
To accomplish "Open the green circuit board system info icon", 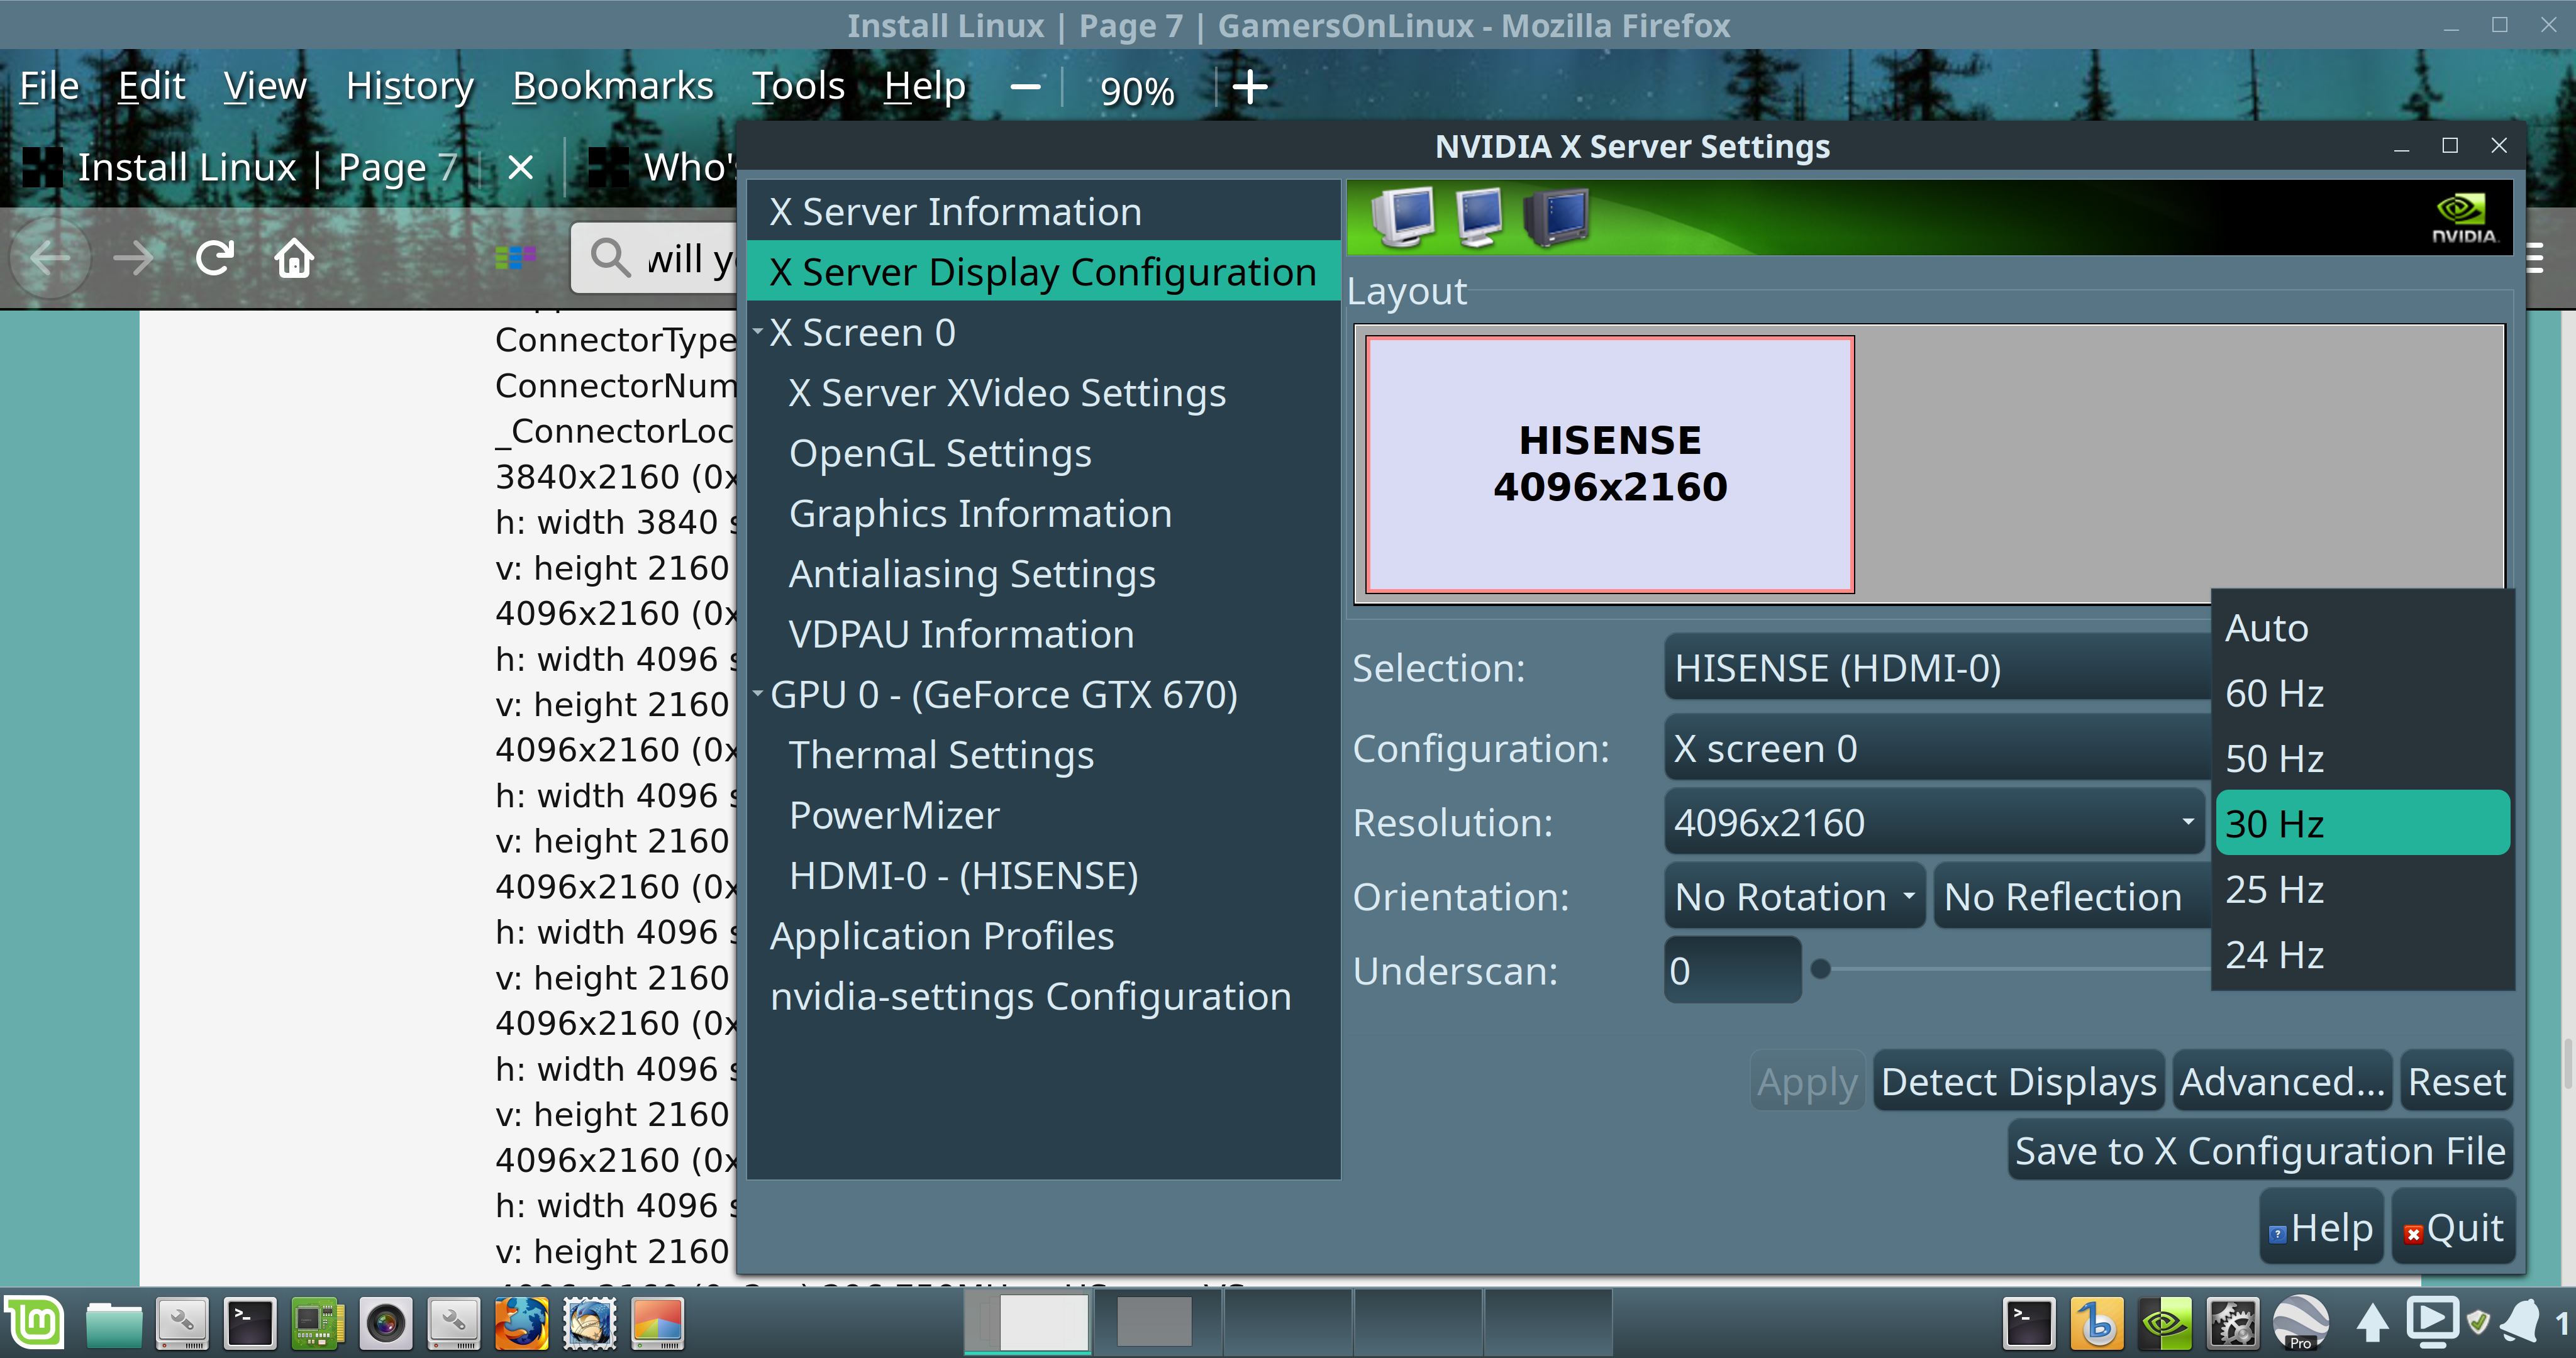I will (317, 1324).
